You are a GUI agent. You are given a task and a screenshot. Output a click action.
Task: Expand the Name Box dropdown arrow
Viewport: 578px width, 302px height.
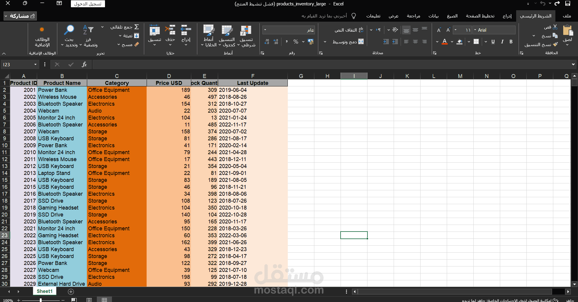35,64
